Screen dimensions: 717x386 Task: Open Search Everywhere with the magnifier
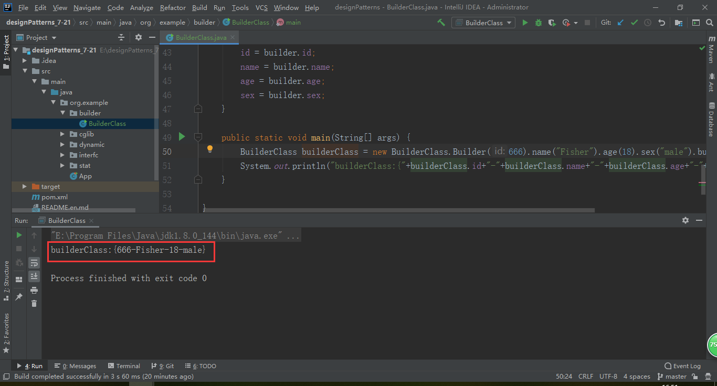point(710,23)
